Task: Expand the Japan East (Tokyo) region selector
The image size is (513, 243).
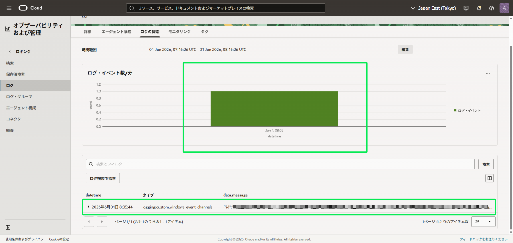Action: pyautogui.click(x=434, y=8)
